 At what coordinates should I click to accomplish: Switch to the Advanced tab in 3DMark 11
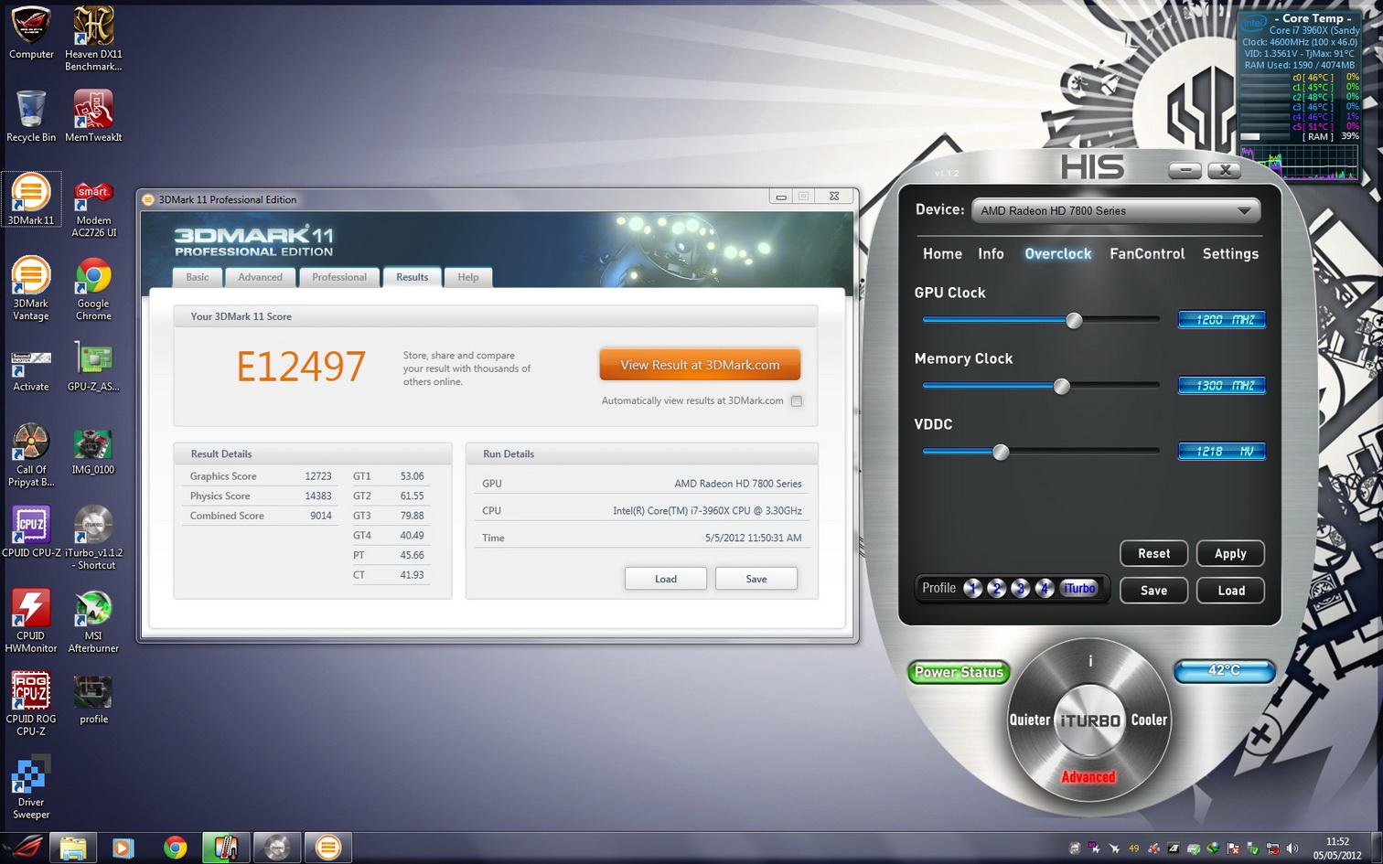coord(261,277)
